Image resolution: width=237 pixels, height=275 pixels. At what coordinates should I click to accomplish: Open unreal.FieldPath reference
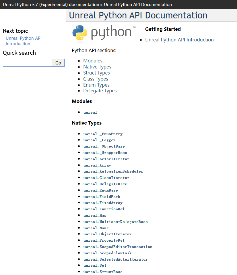coord(102,197)
